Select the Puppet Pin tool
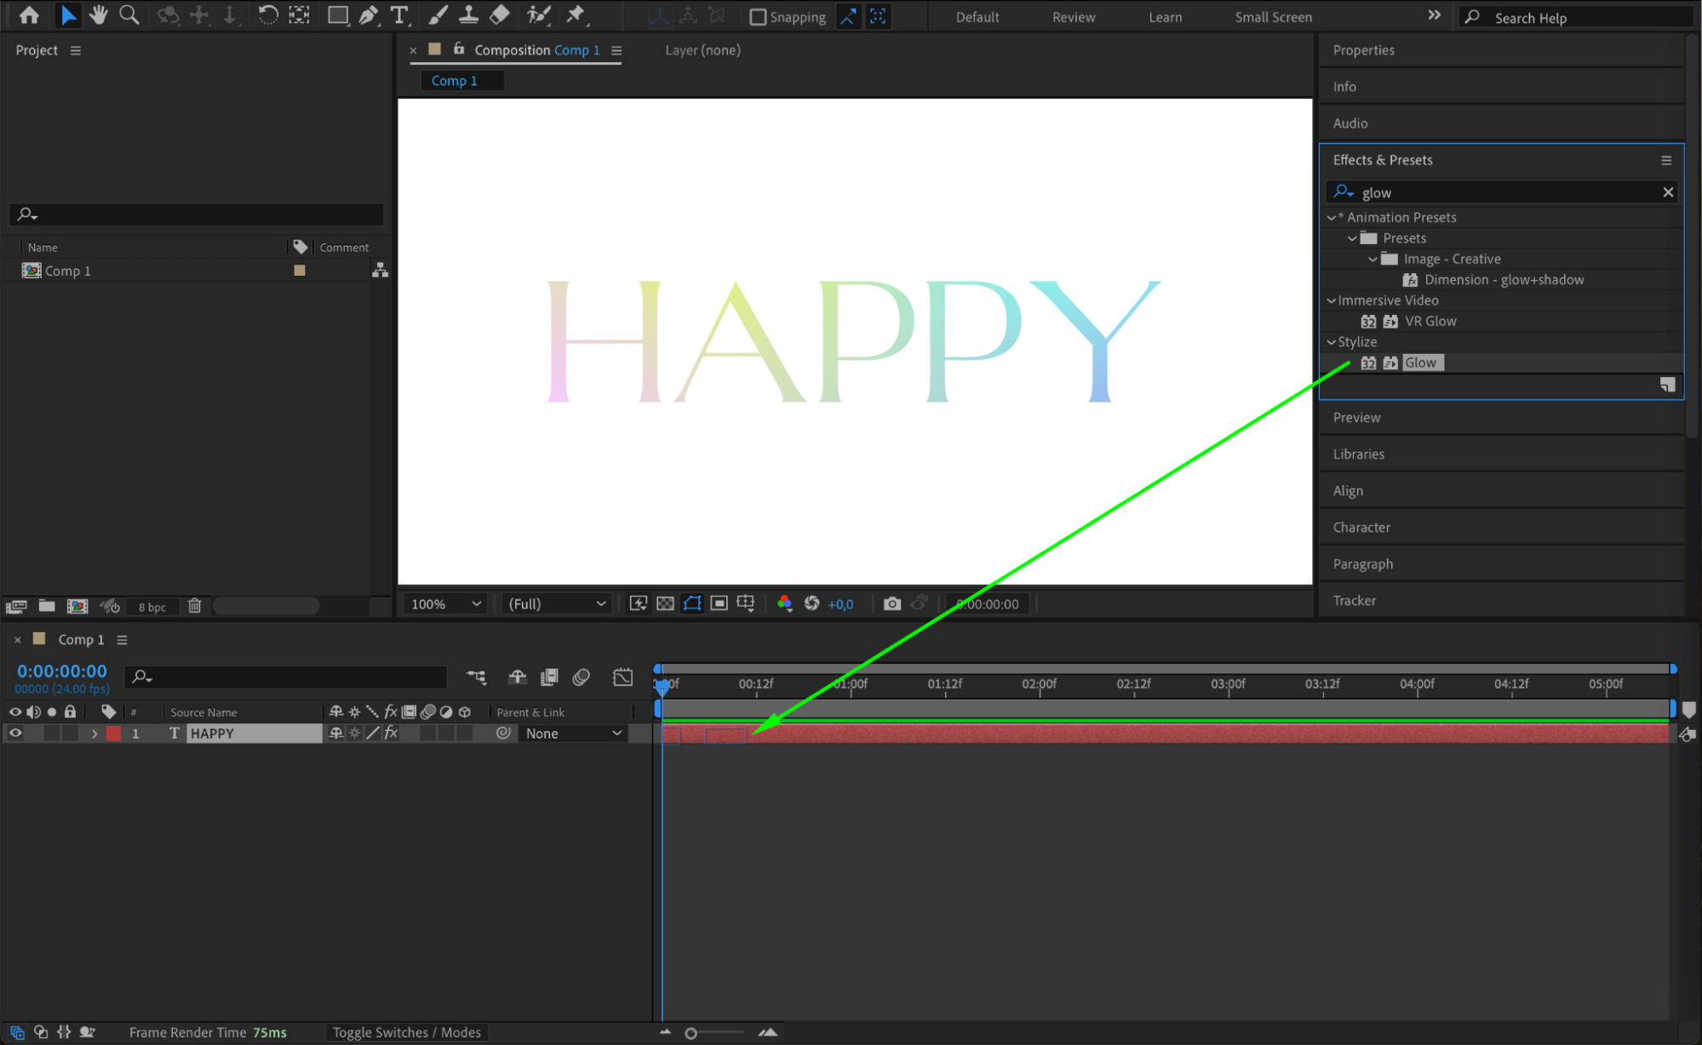Image resolution: width=1702 pixels, height=1045 pixels. click(x=576, y=14)
